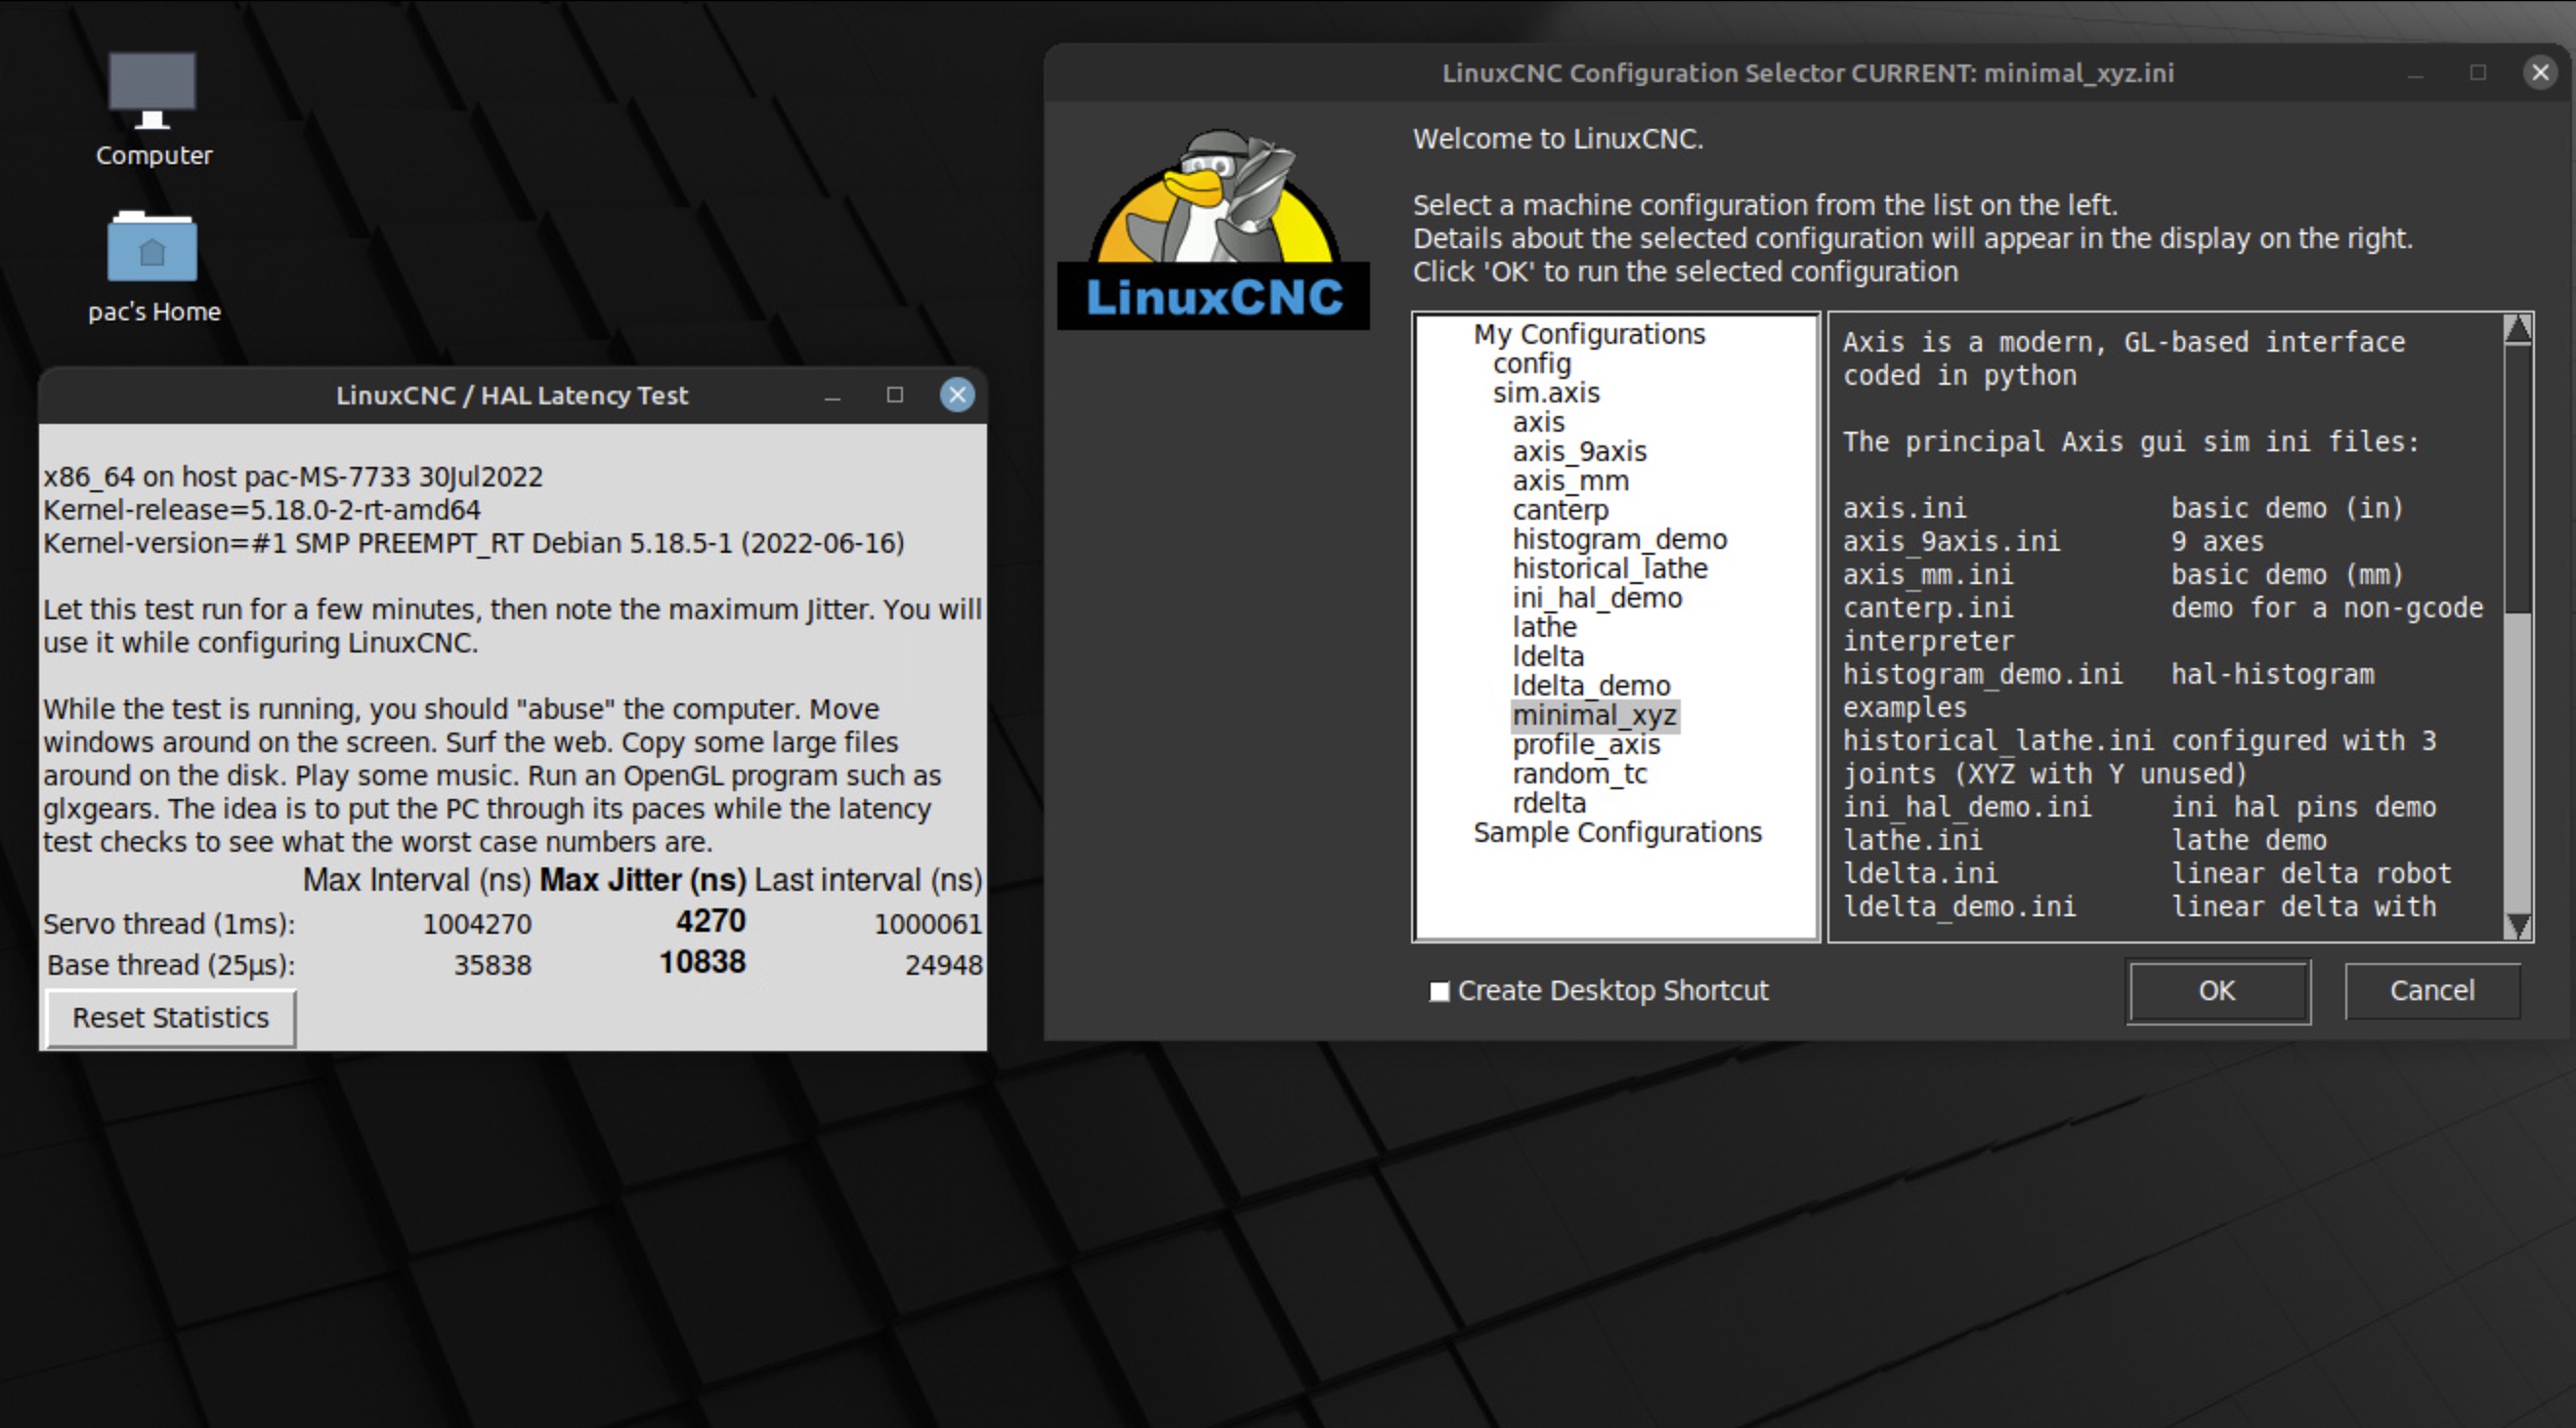Click the Welcome to LinuxCNC heading

[x=1558, y=139]
